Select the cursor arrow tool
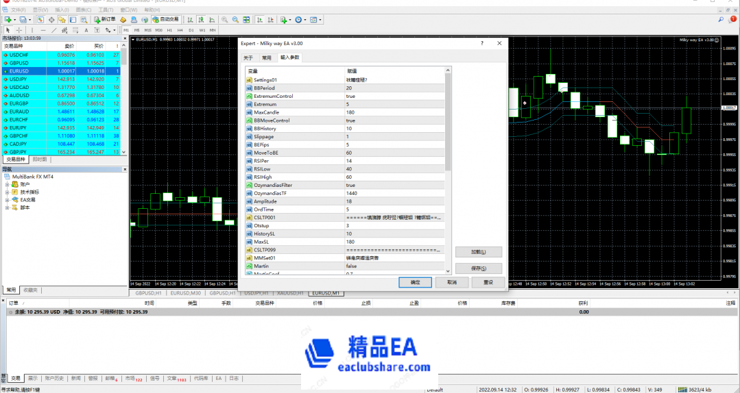This screenshot has height=393, width=740. pos(8,30)
